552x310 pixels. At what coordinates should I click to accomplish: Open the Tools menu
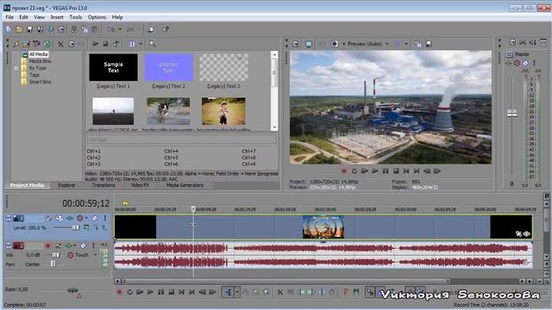[75, 17]
